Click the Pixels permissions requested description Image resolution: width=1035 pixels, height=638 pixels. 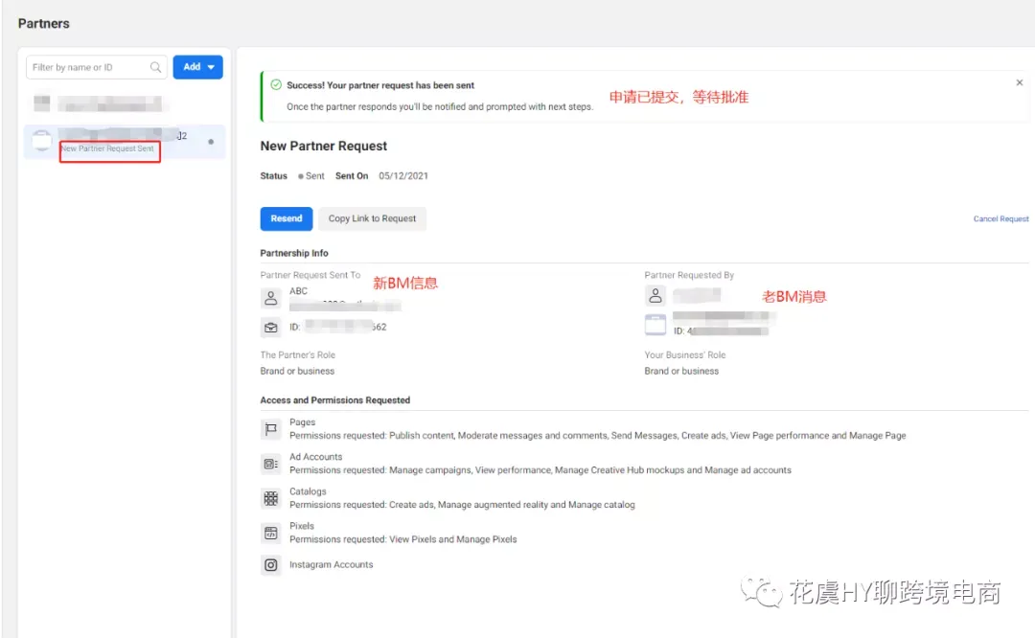(402, 539)
